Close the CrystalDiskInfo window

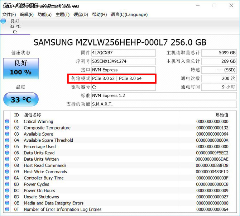(x=231, y=5)
